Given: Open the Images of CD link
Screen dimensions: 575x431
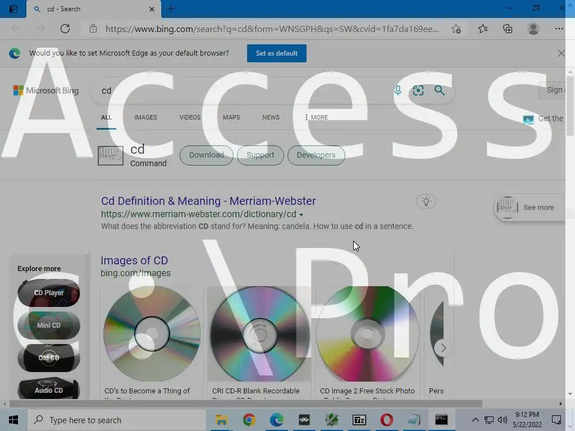Looking at the screenshot, I should tap(134, 260).
